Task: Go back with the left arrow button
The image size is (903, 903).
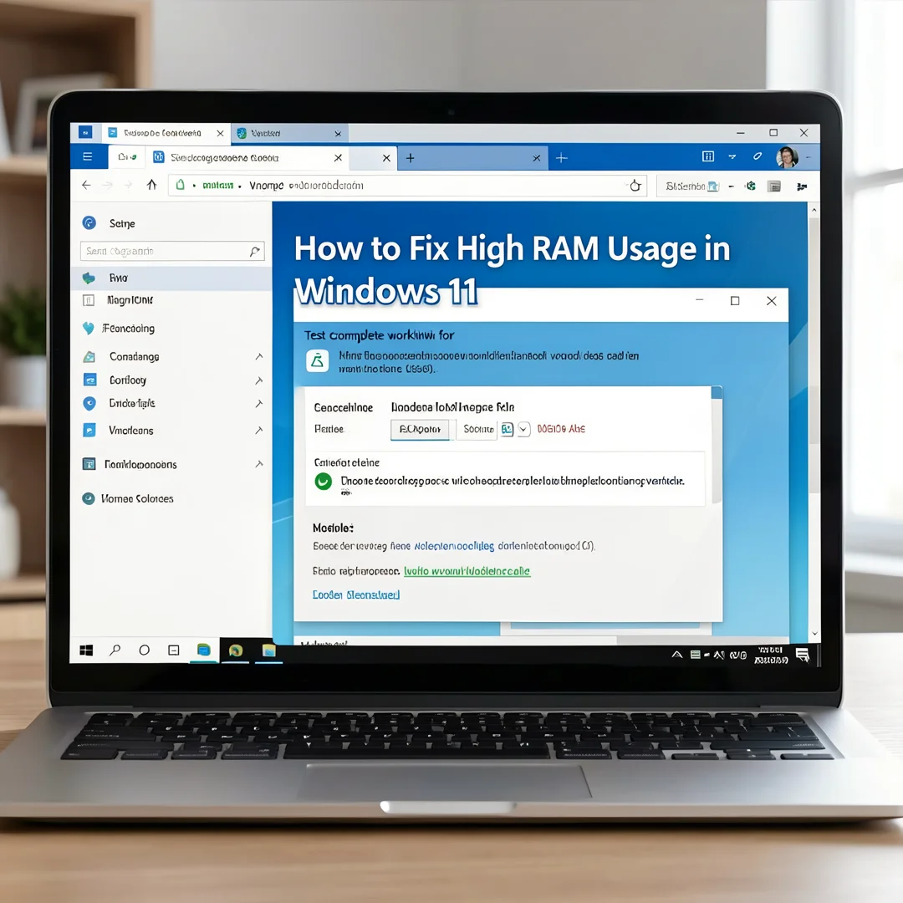Action: (86, 185)
